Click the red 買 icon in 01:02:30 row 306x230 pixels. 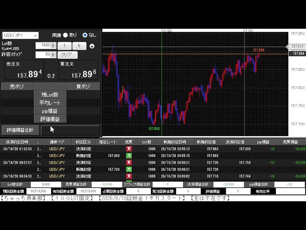[129, 149]
